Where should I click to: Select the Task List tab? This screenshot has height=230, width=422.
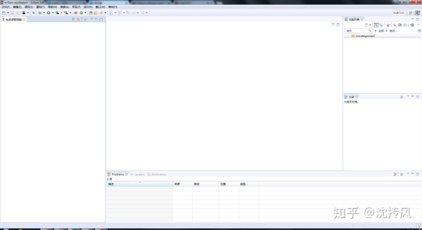(354, 20)
